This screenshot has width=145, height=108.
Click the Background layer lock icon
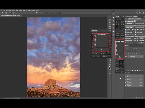[142, 56]
